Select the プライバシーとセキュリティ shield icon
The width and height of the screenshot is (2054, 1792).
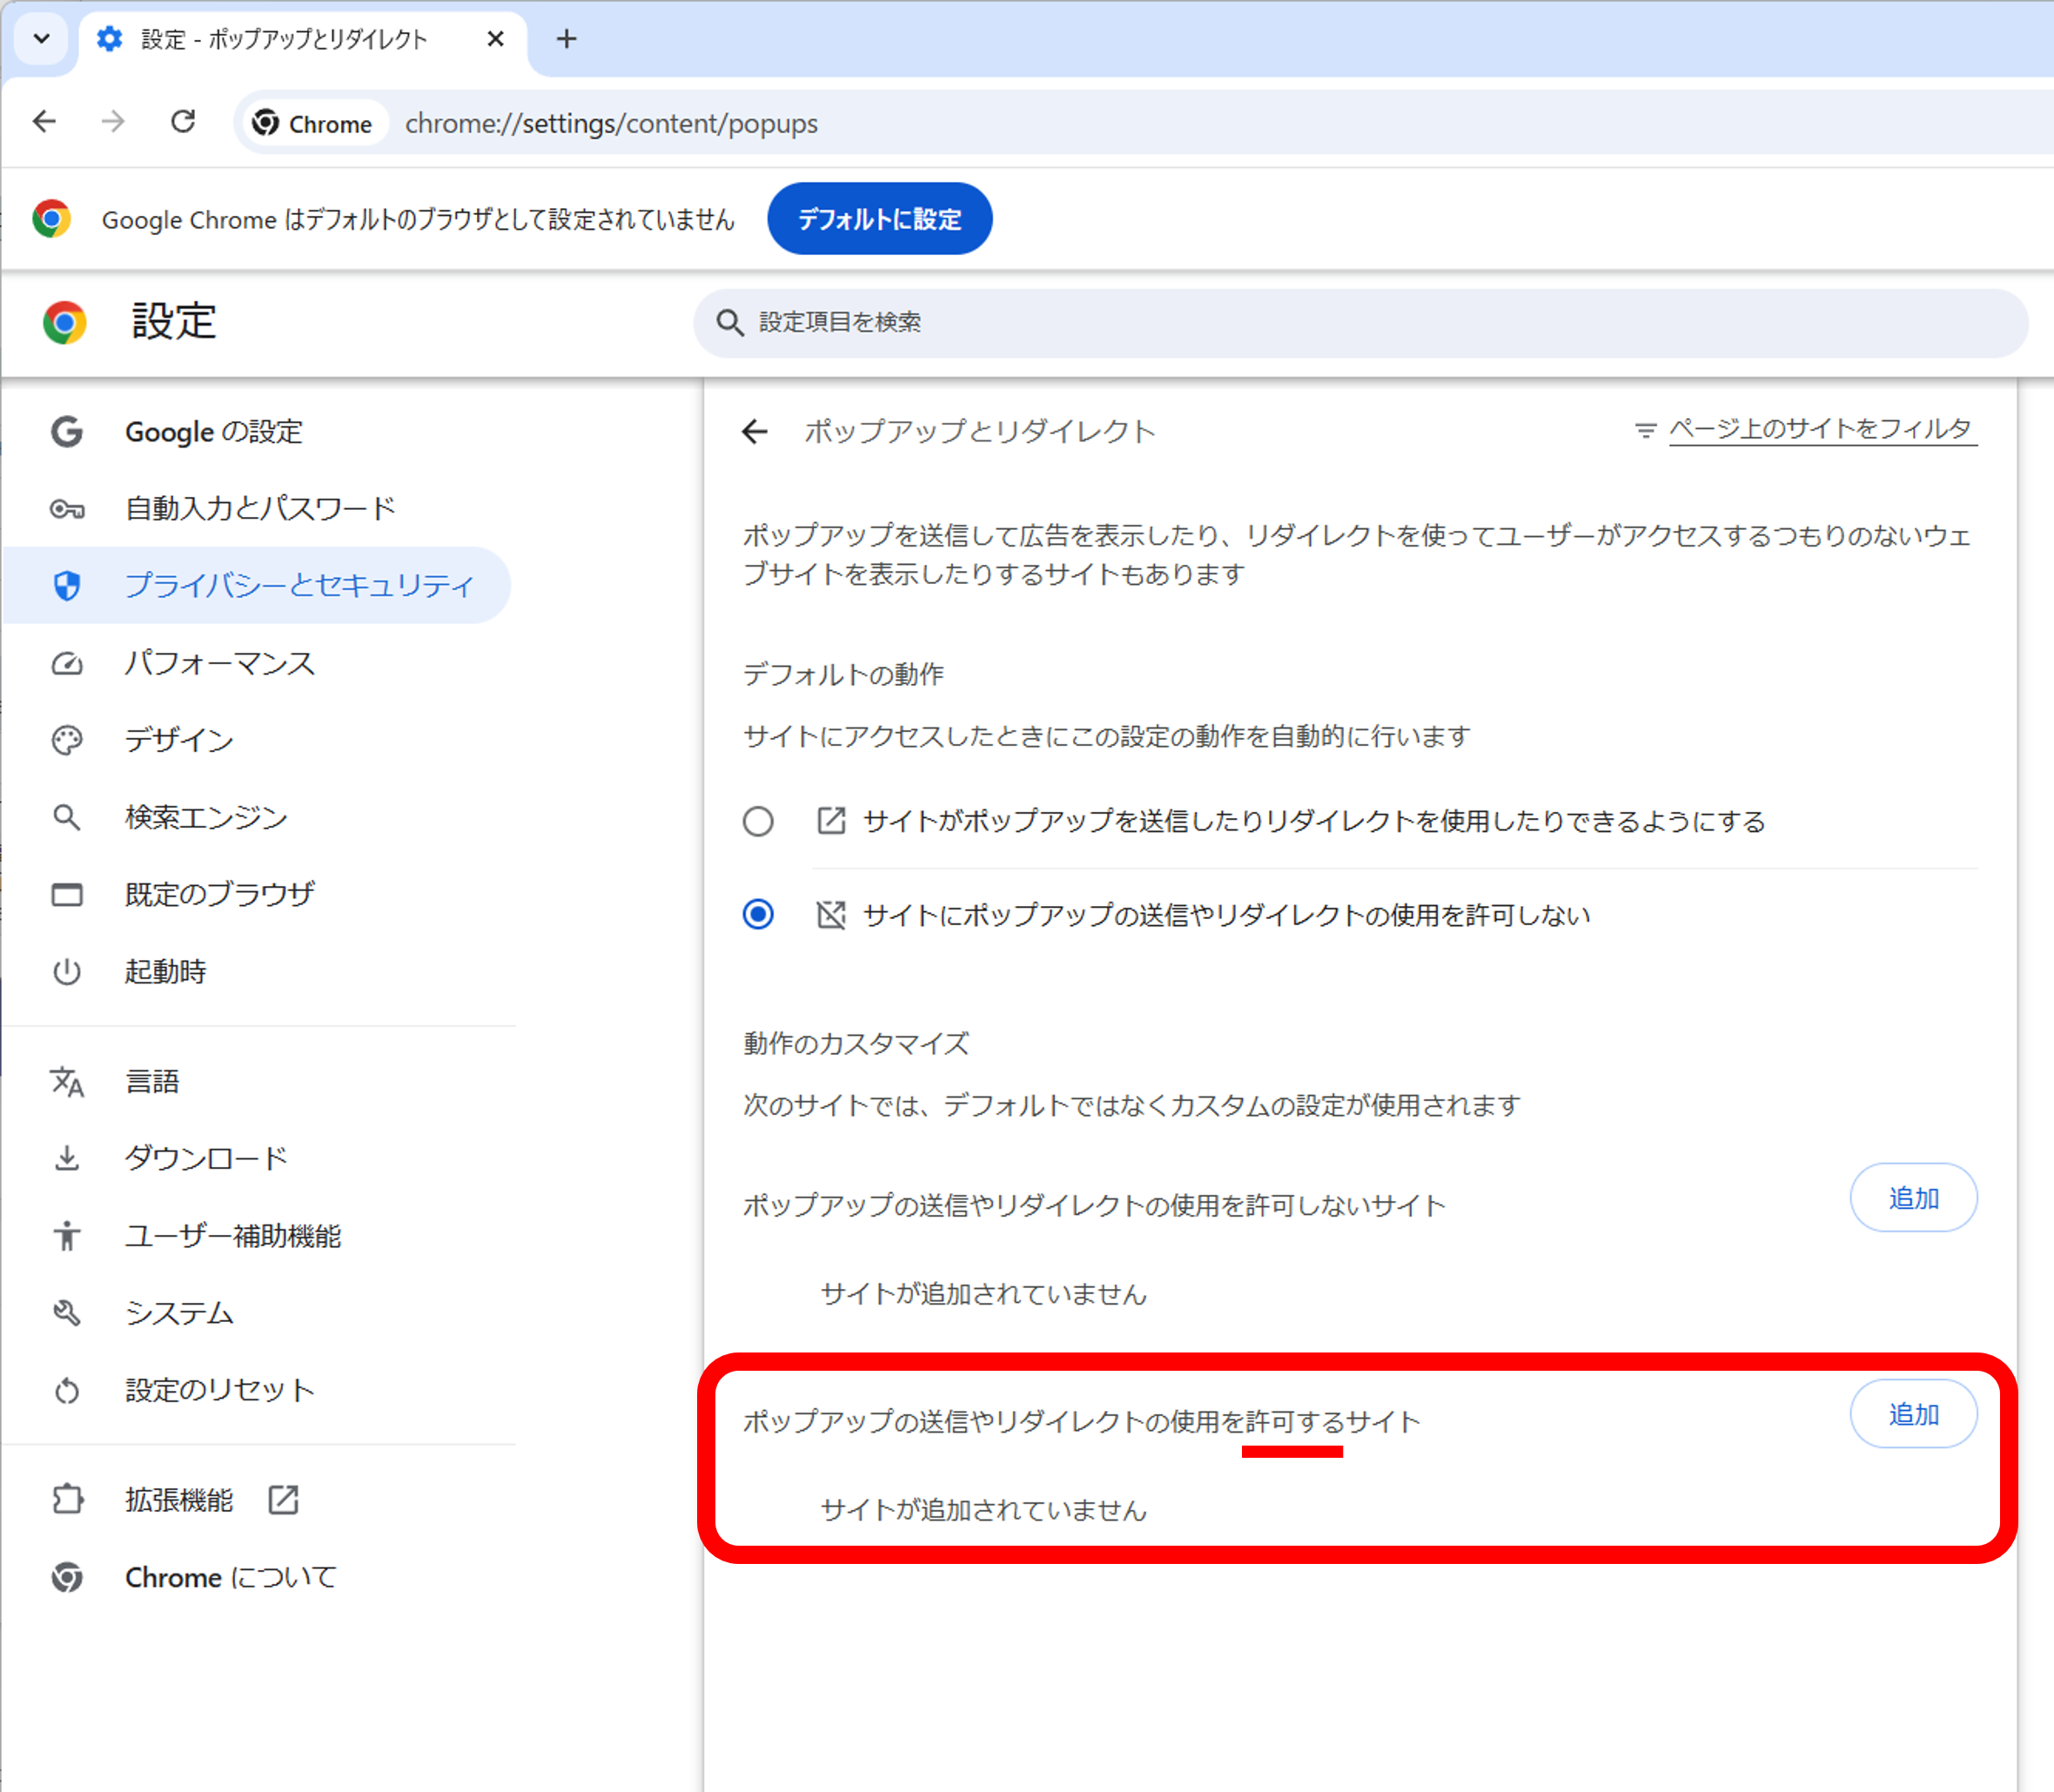pos(66,586)
